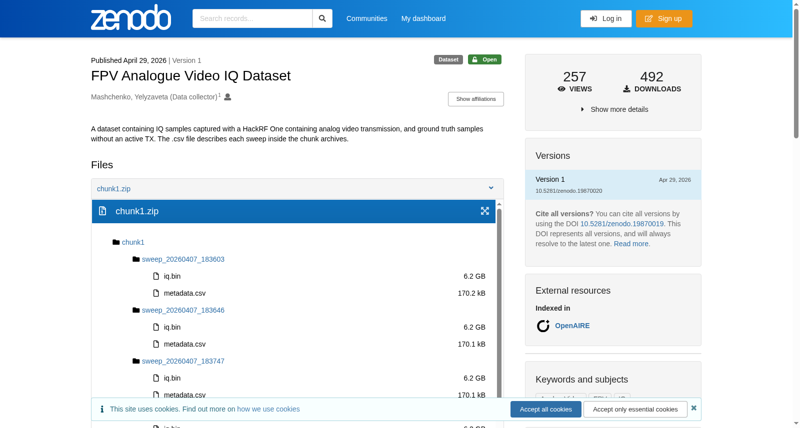The width and height of the screenshot is (800, 428).
Task: Accept all cookies
Action: (546, 409)
